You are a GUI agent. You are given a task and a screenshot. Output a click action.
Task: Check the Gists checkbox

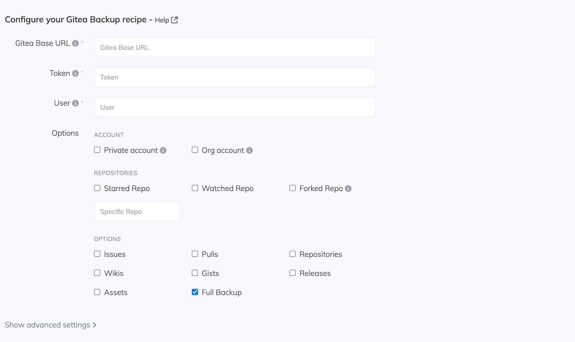pos(195,273)
